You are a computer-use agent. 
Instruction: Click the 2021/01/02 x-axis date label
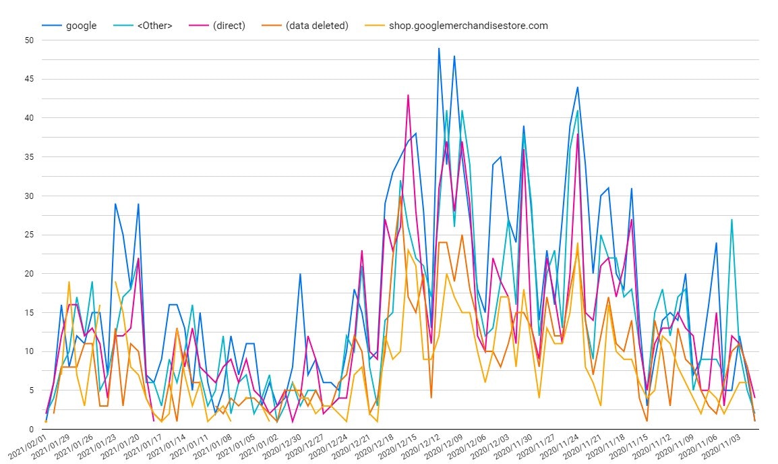259,446
